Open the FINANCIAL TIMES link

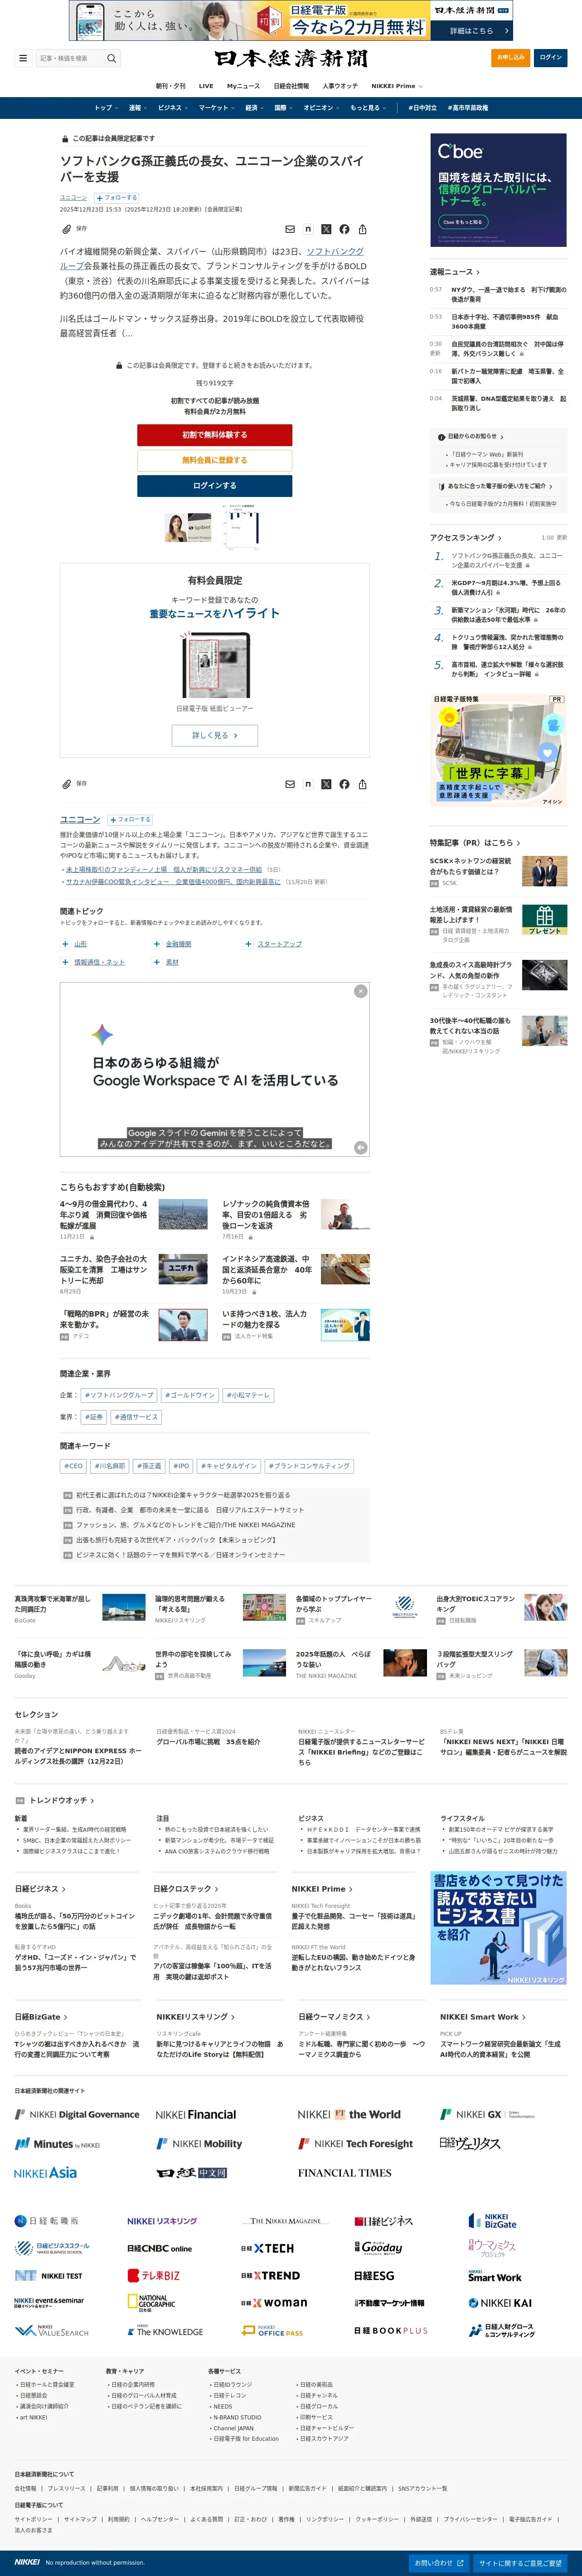(344, 2173)
